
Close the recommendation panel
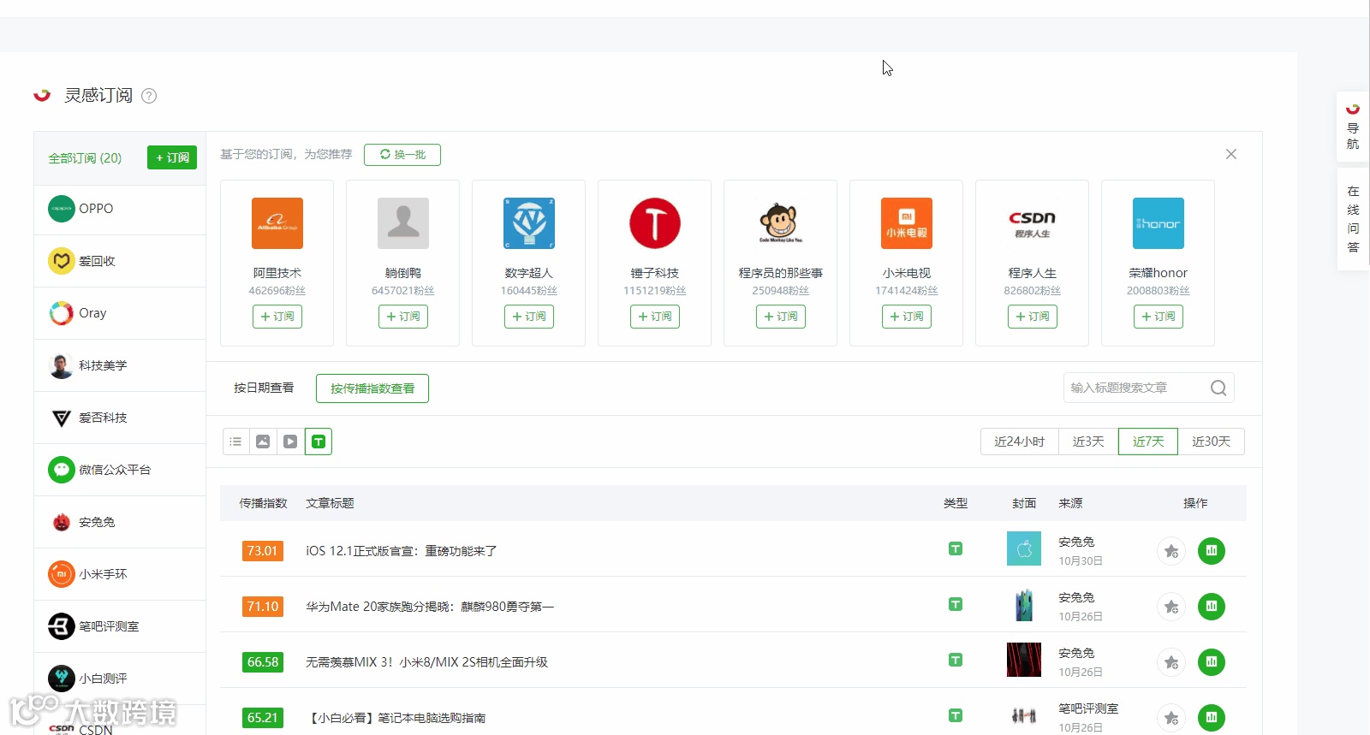tap(1231, 154)
